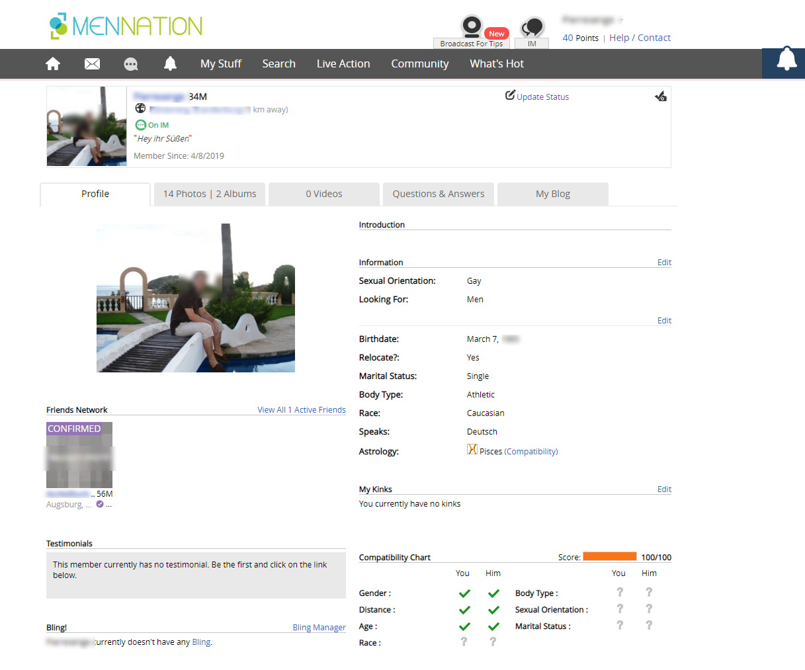Open the mail envelope icon

(92, 63)
